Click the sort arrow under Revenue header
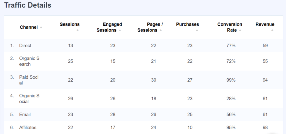The width and height of the screenshot is (286, 134). tap(272, 30)
